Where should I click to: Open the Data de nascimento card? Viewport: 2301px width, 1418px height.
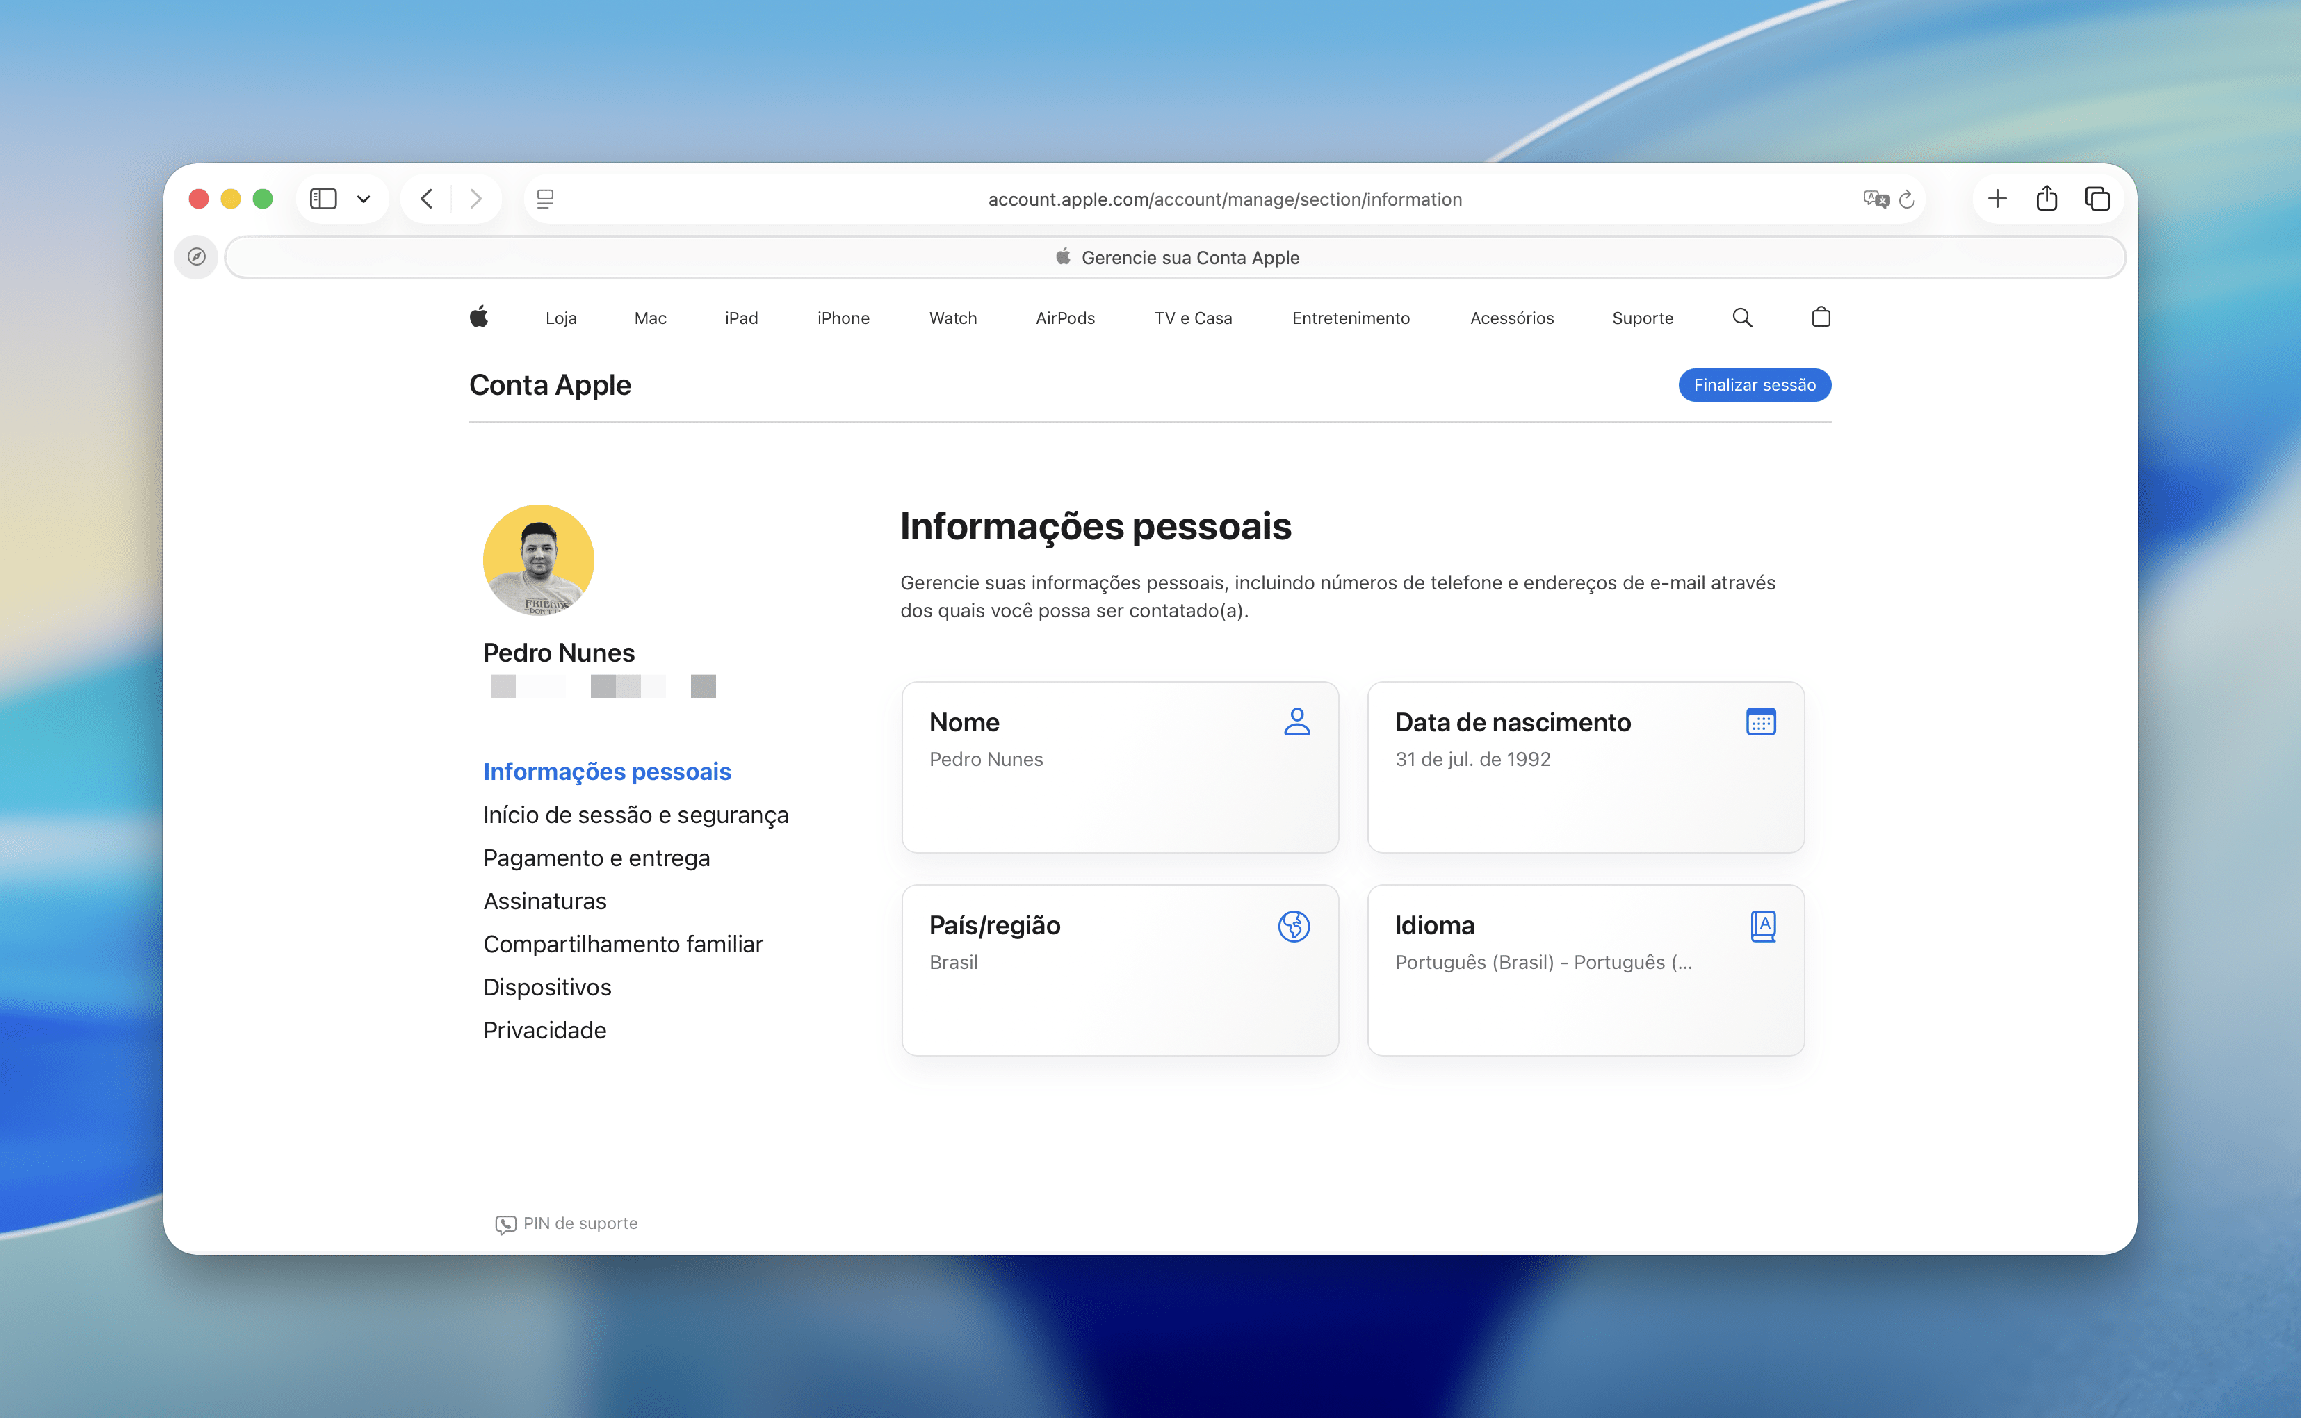[x=1585, y=766]
